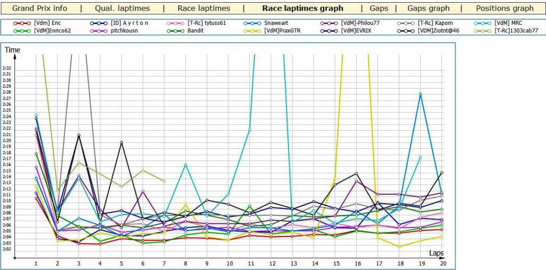Click the Time axis label
This screenshot has width=546, height=270.
click(x=12, y=50)
